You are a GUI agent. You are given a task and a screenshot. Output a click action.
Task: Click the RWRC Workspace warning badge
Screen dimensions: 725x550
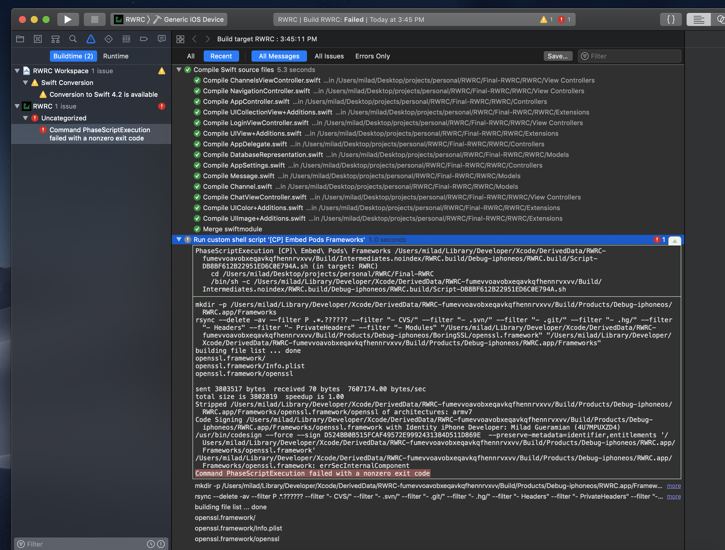point(161,71)
